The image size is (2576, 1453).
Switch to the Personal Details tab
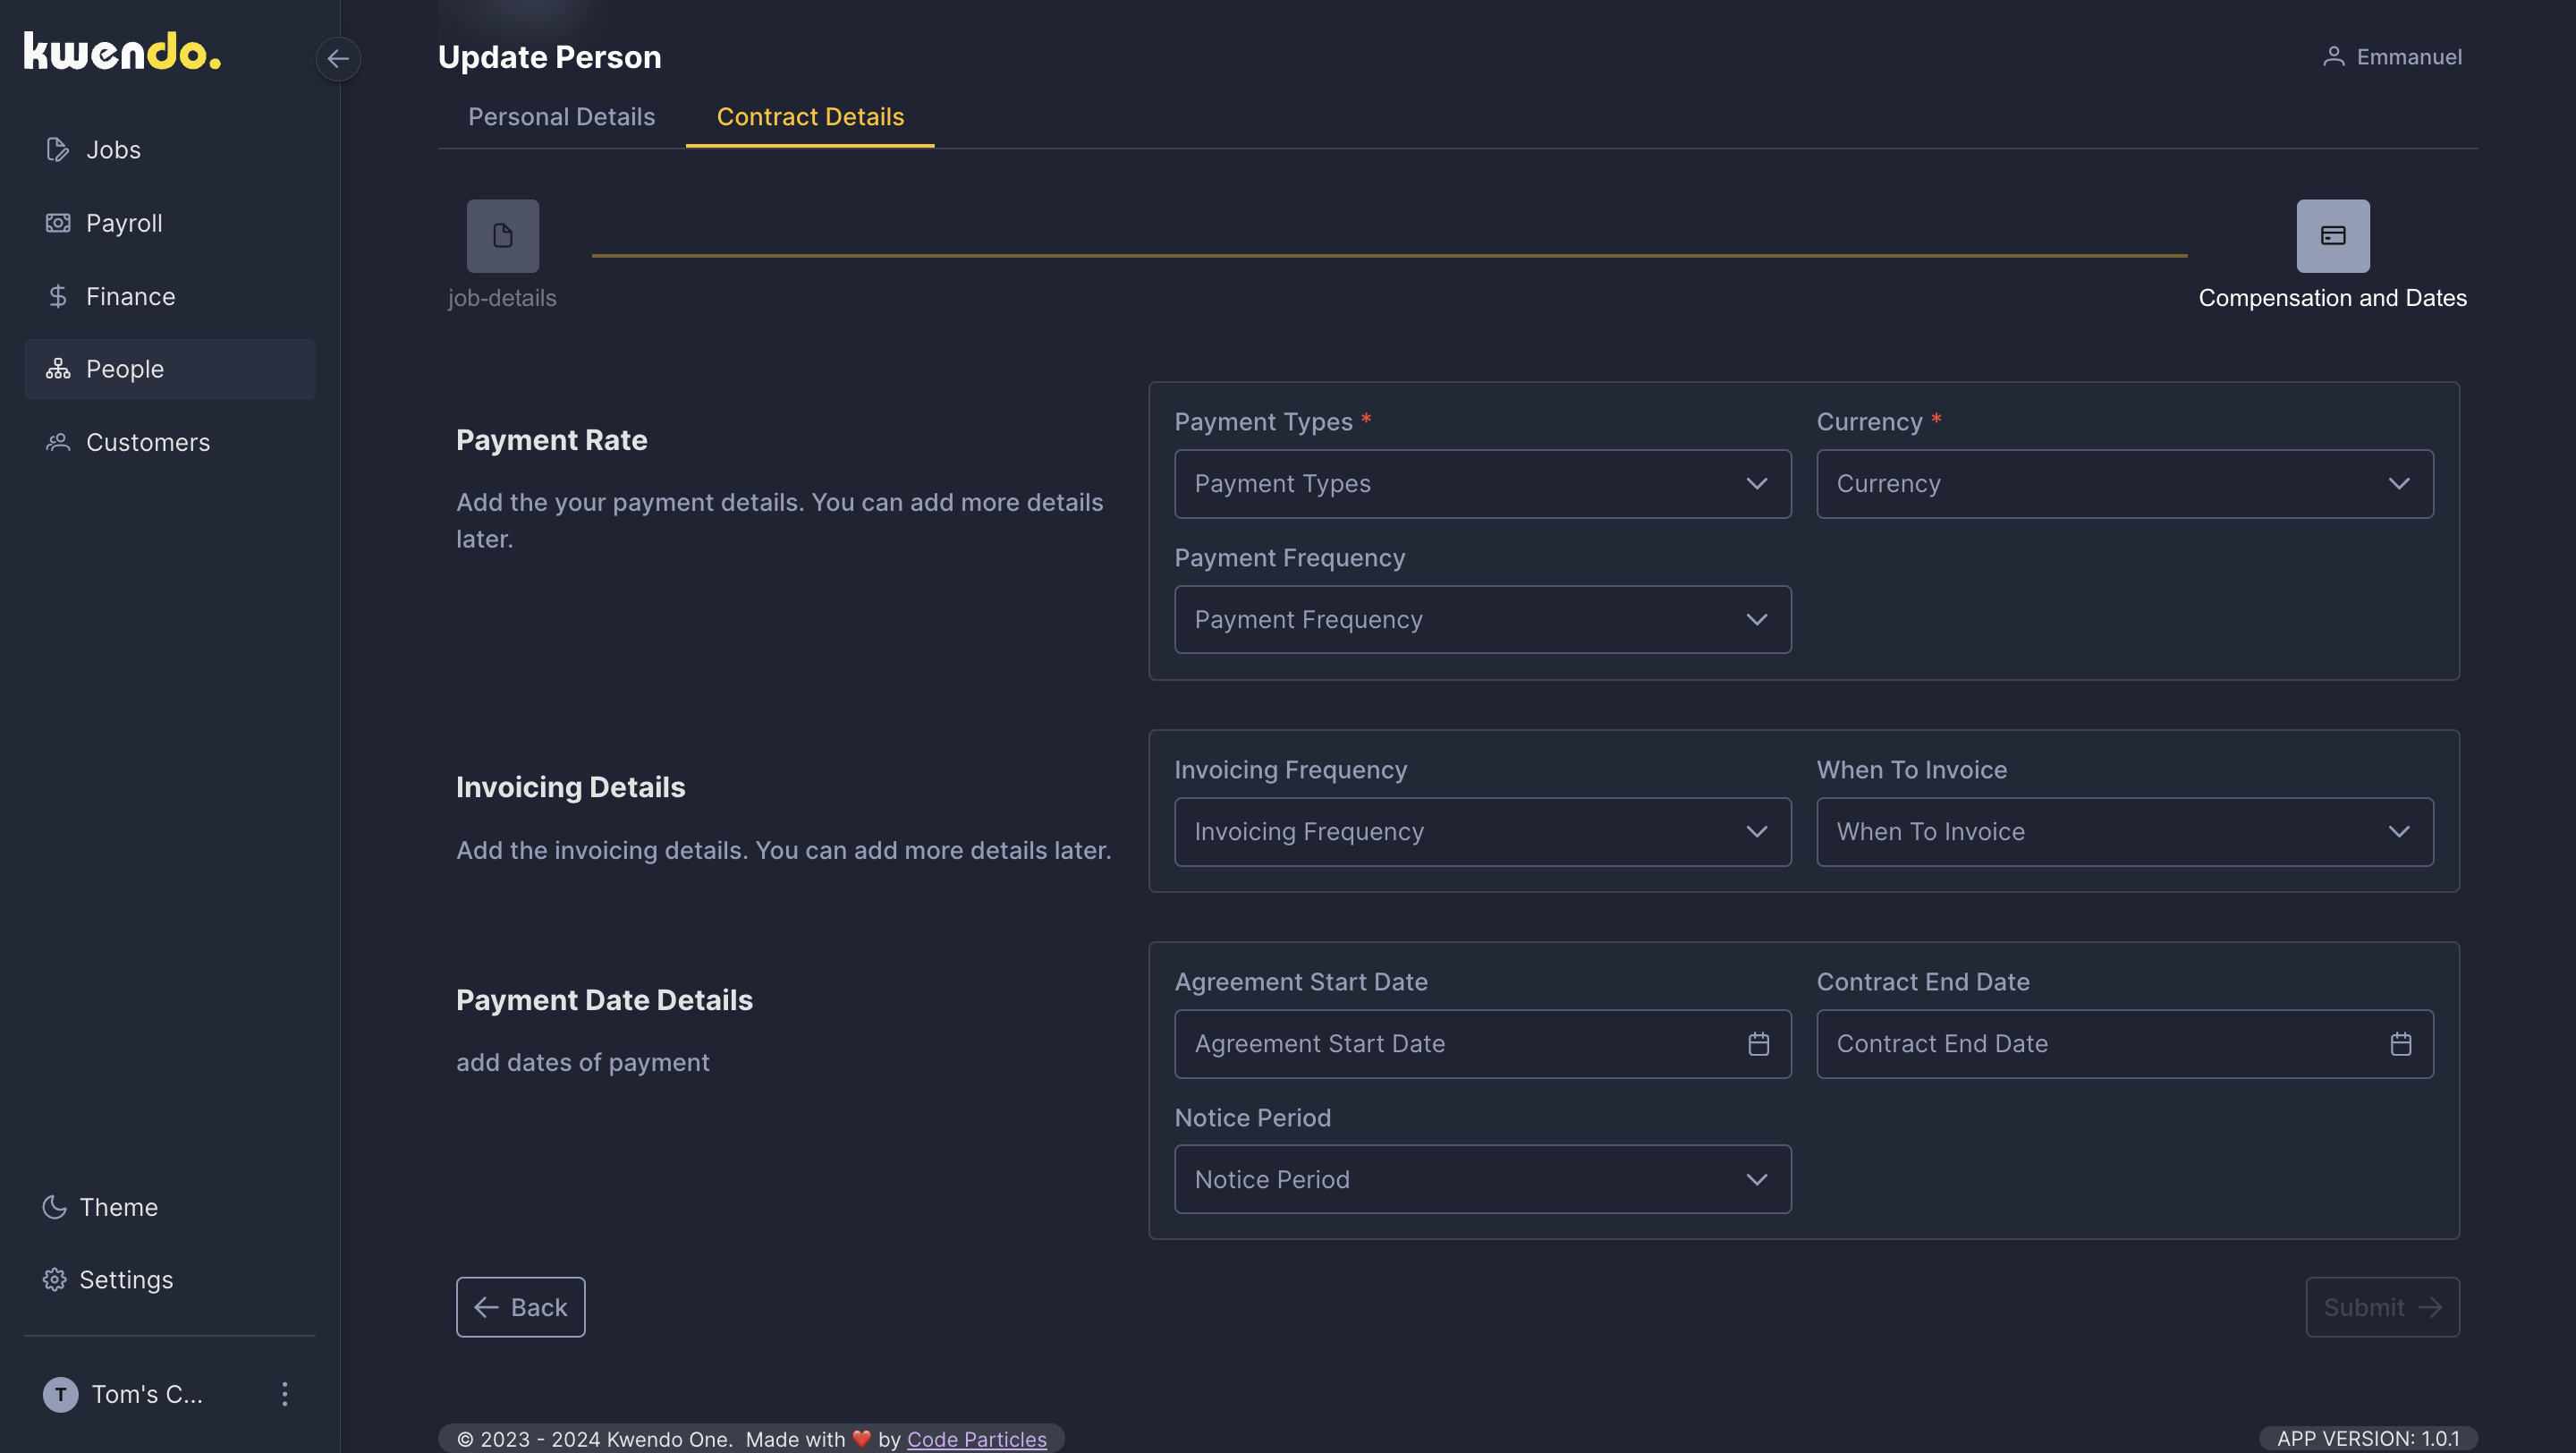562,117
